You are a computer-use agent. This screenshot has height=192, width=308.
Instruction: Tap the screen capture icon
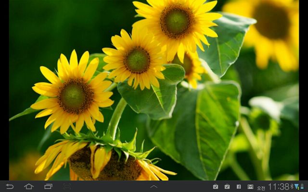67,186
